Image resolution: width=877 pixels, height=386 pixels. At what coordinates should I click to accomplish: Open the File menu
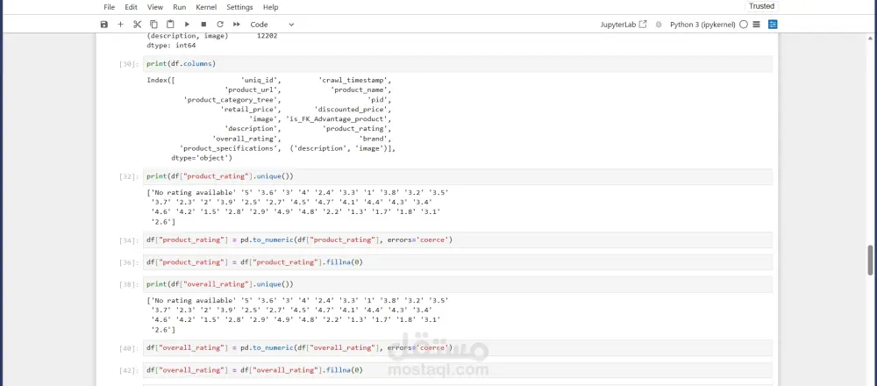[x=110, y=7]
